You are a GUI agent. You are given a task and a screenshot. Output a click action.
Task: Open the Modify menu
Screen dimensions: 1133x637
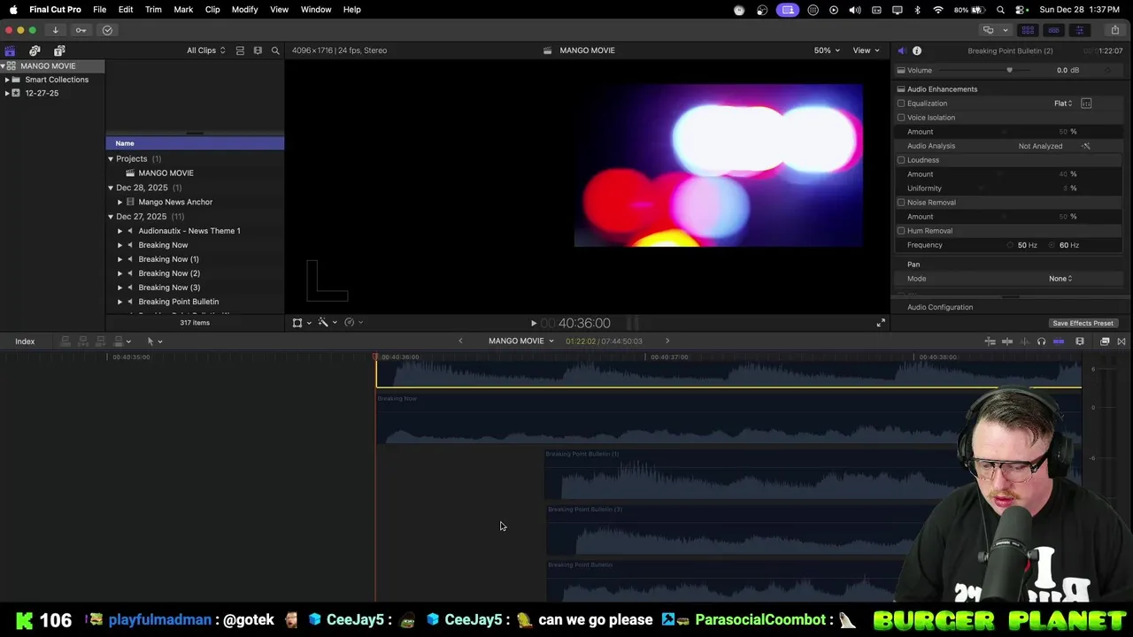click(245, 10)
